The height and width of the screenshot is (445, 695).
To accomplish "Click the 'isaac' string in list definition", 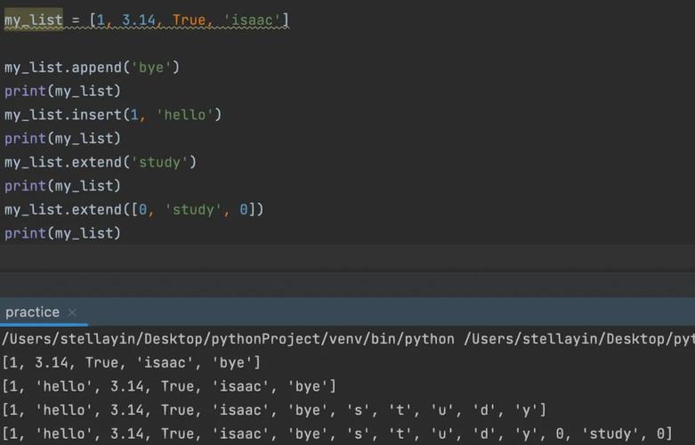I will tap(252, 20).
